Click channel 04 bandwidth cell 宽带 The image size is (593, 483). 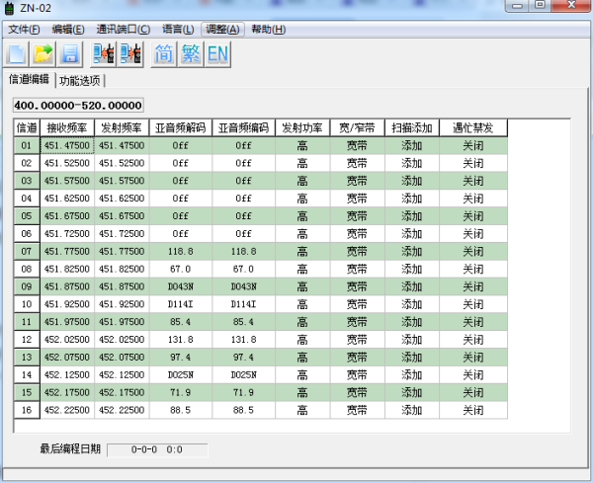click(x=357, y=199)
